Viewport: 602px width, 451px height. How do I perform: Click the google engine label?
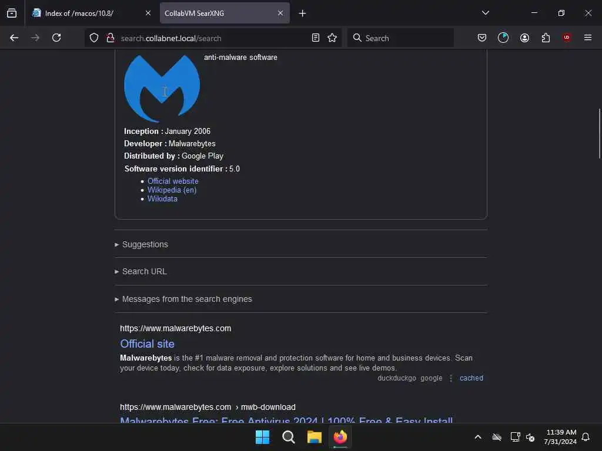(431, 378)
